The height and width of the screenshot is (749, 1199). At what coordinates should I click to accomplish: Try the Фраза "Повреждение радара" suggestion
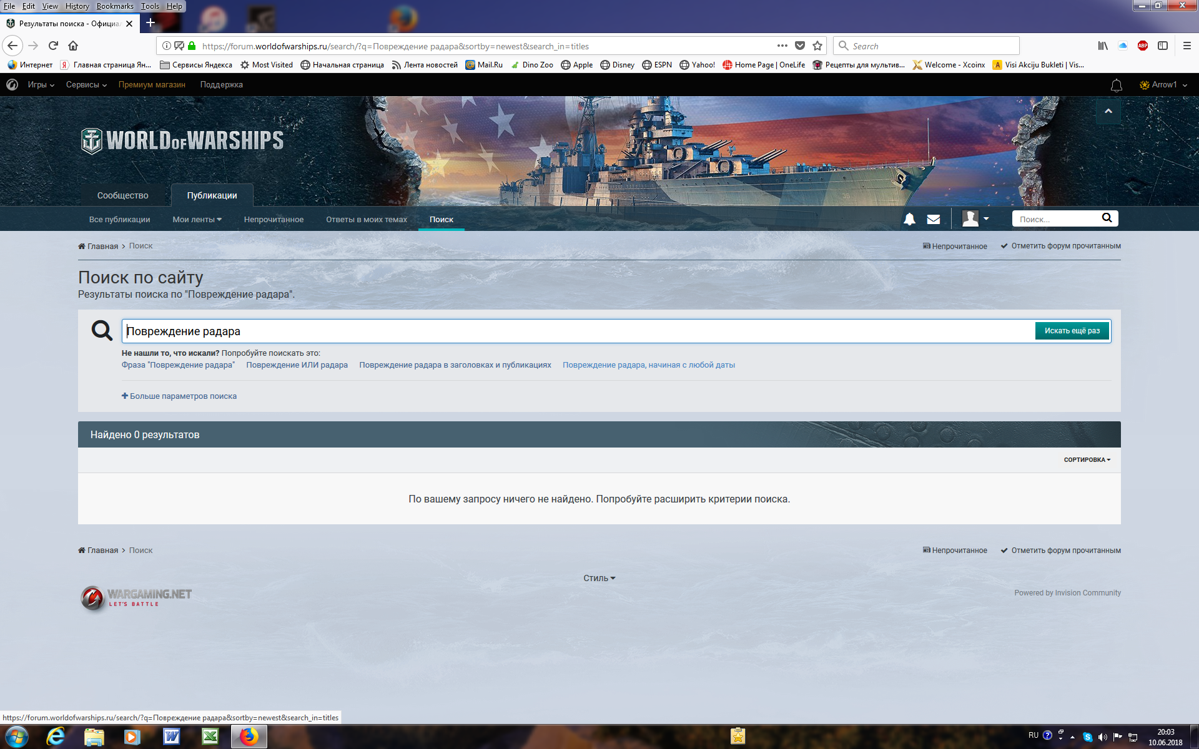pyautogui.click(x=178, y=365)
